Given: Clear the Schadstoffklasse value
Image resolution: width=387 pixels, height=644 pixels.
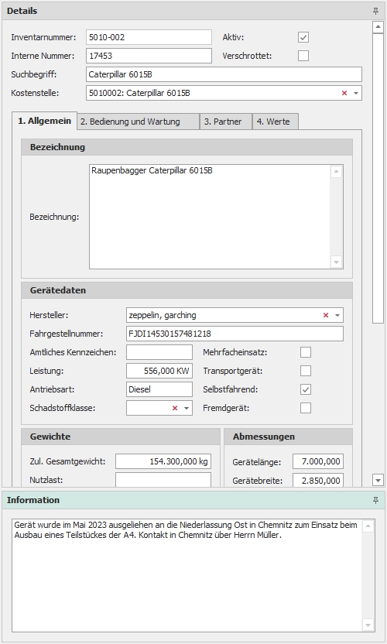Looking at the screenshot, I should point(175,408).
